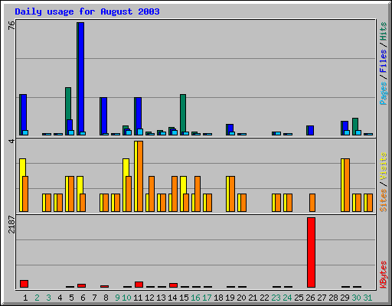Click the tallest blue Files bar on day 6
Screen dimensions: 392x306
81,79
